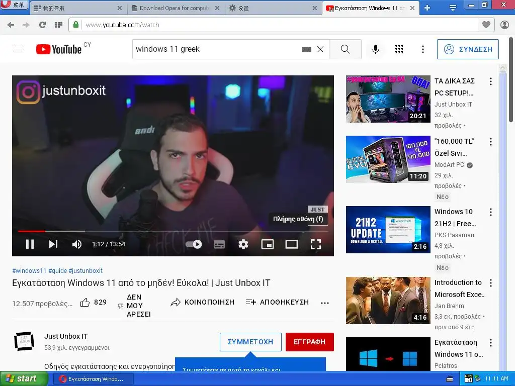Open the YouTube apps grid
Image resolution: width=515 pixels, height=386 pixels.
coord(399,49)
